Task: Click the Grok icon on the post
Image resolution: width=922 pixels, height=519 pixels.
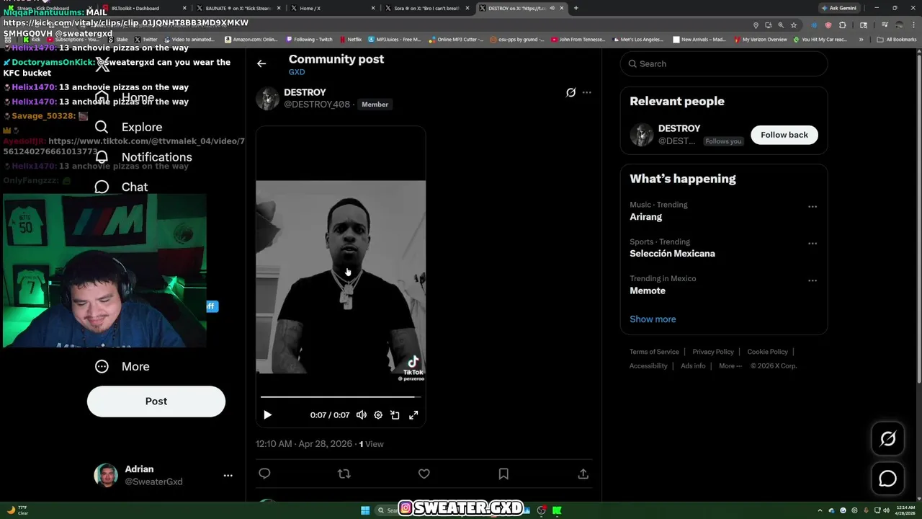Action: point(570,92)
